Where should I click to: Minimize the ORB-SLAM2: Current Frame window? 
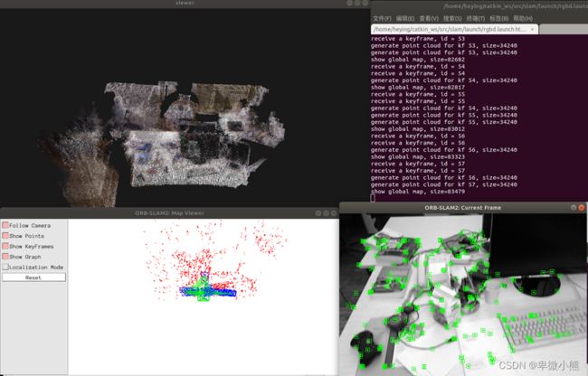[574, 208]
